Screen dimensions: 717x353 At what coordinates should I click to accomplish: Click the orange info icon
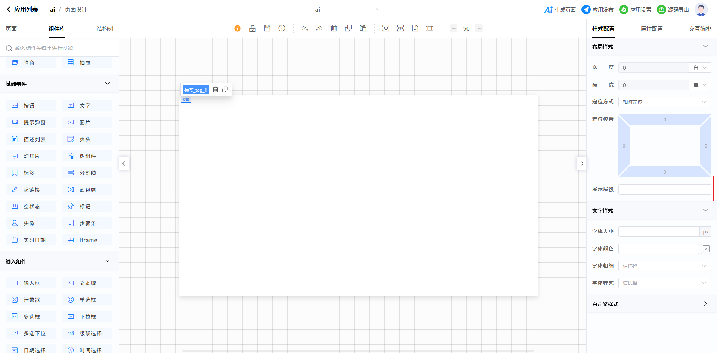238,28
